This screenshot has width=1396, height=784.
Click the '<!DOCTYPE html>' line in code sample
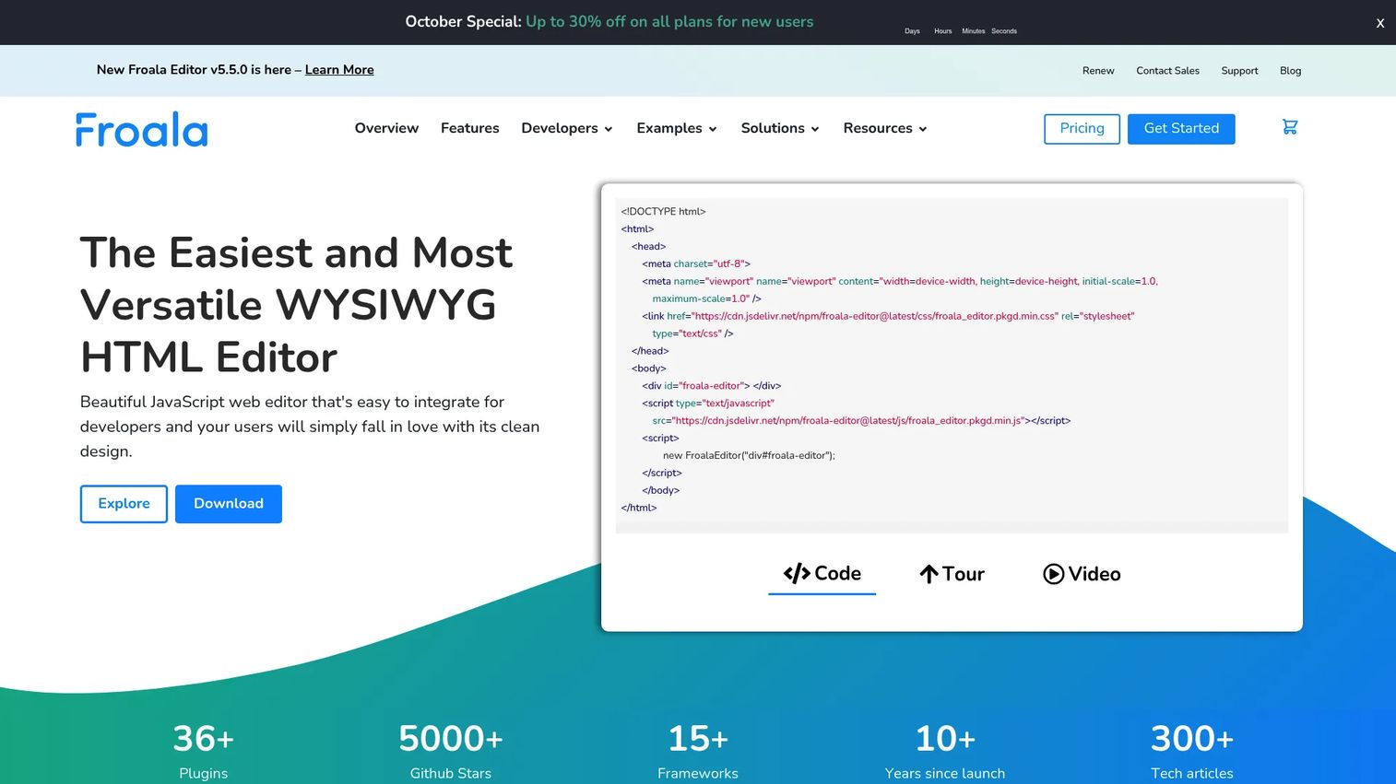coord(663,212)
